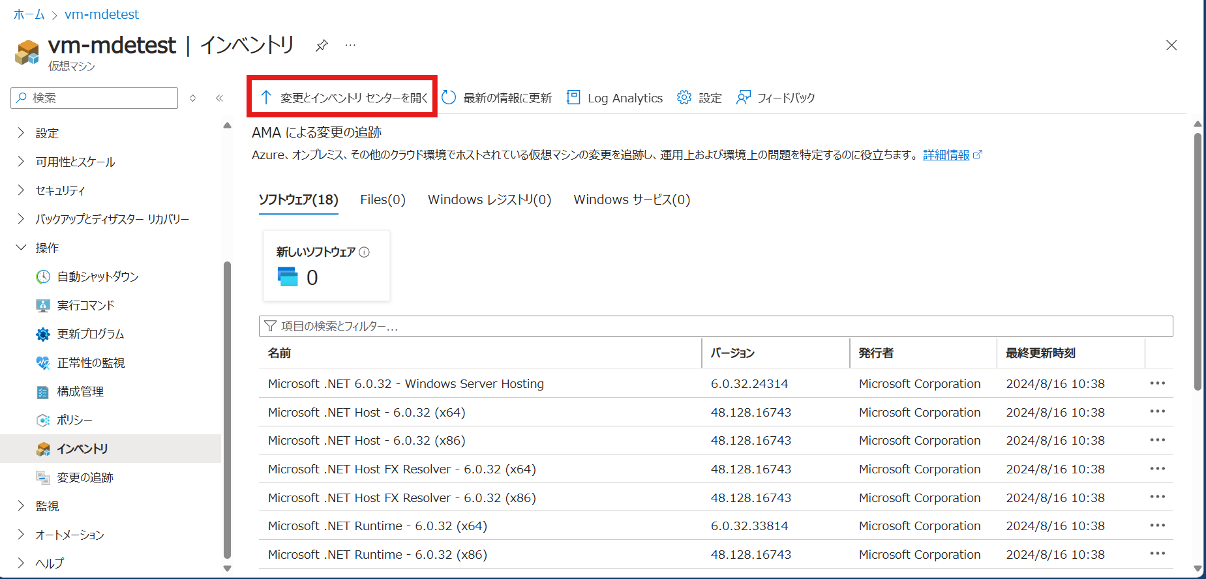Switch to the Files(0) tab
This screenshot has width=1206, height=579.
click(383, 200)
